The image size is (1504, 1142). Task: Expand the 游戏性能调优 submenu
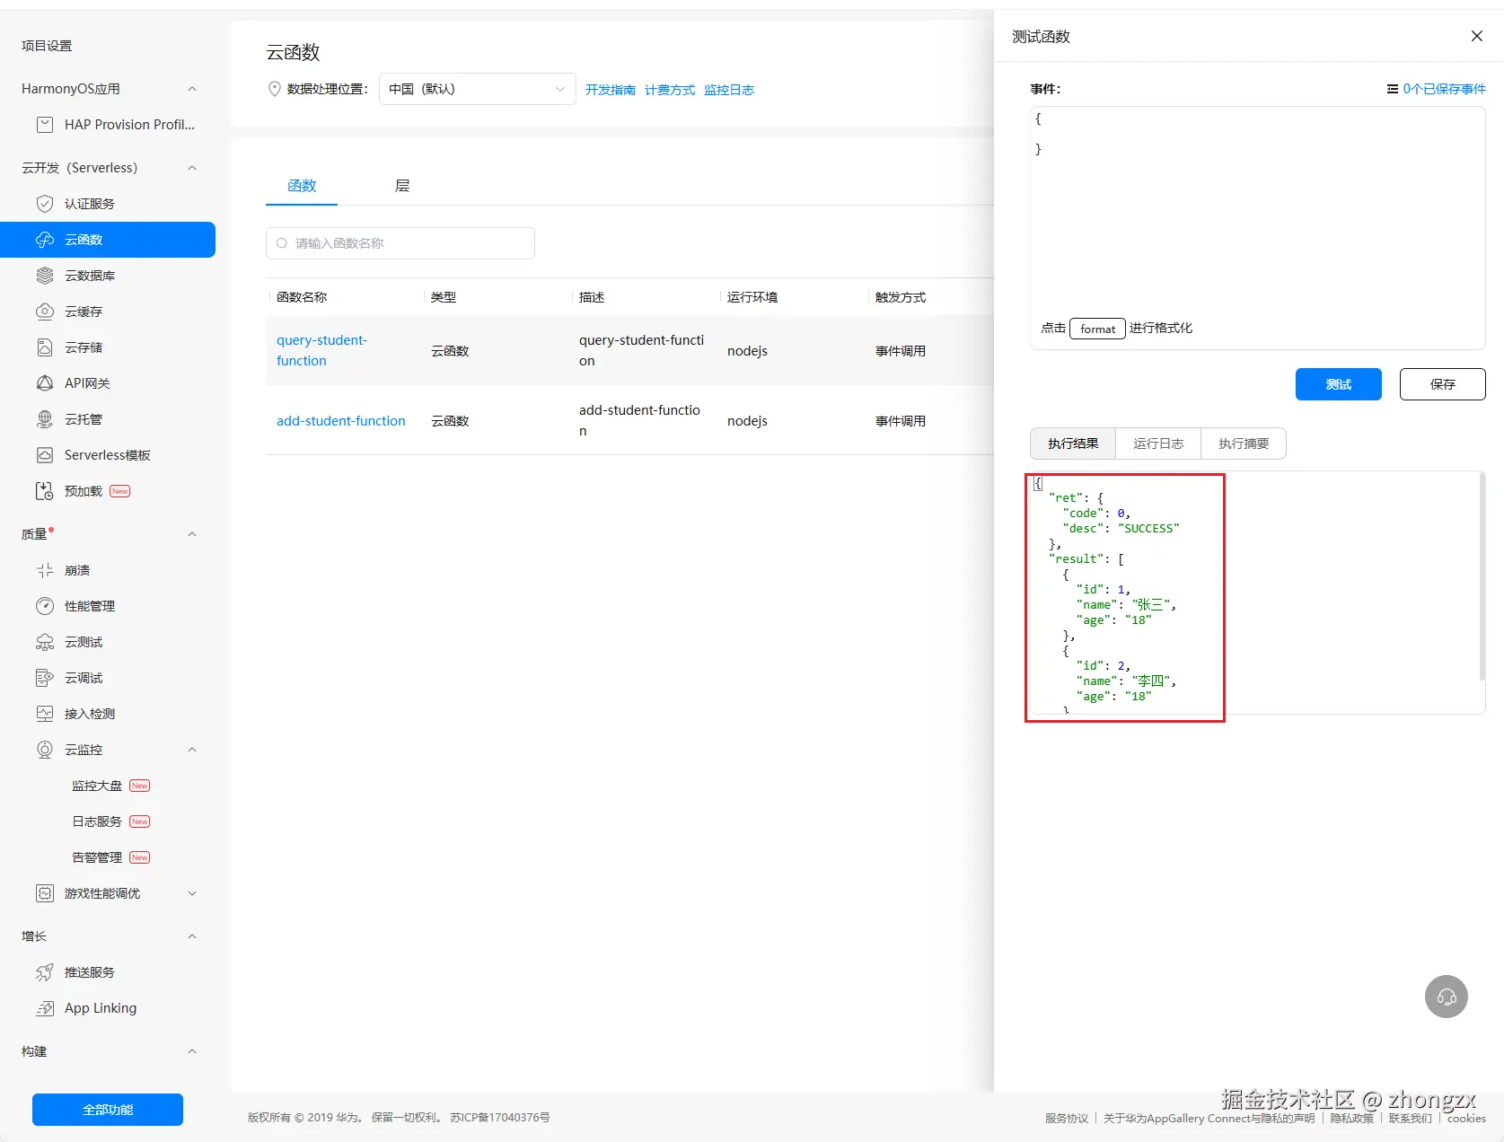192,893
